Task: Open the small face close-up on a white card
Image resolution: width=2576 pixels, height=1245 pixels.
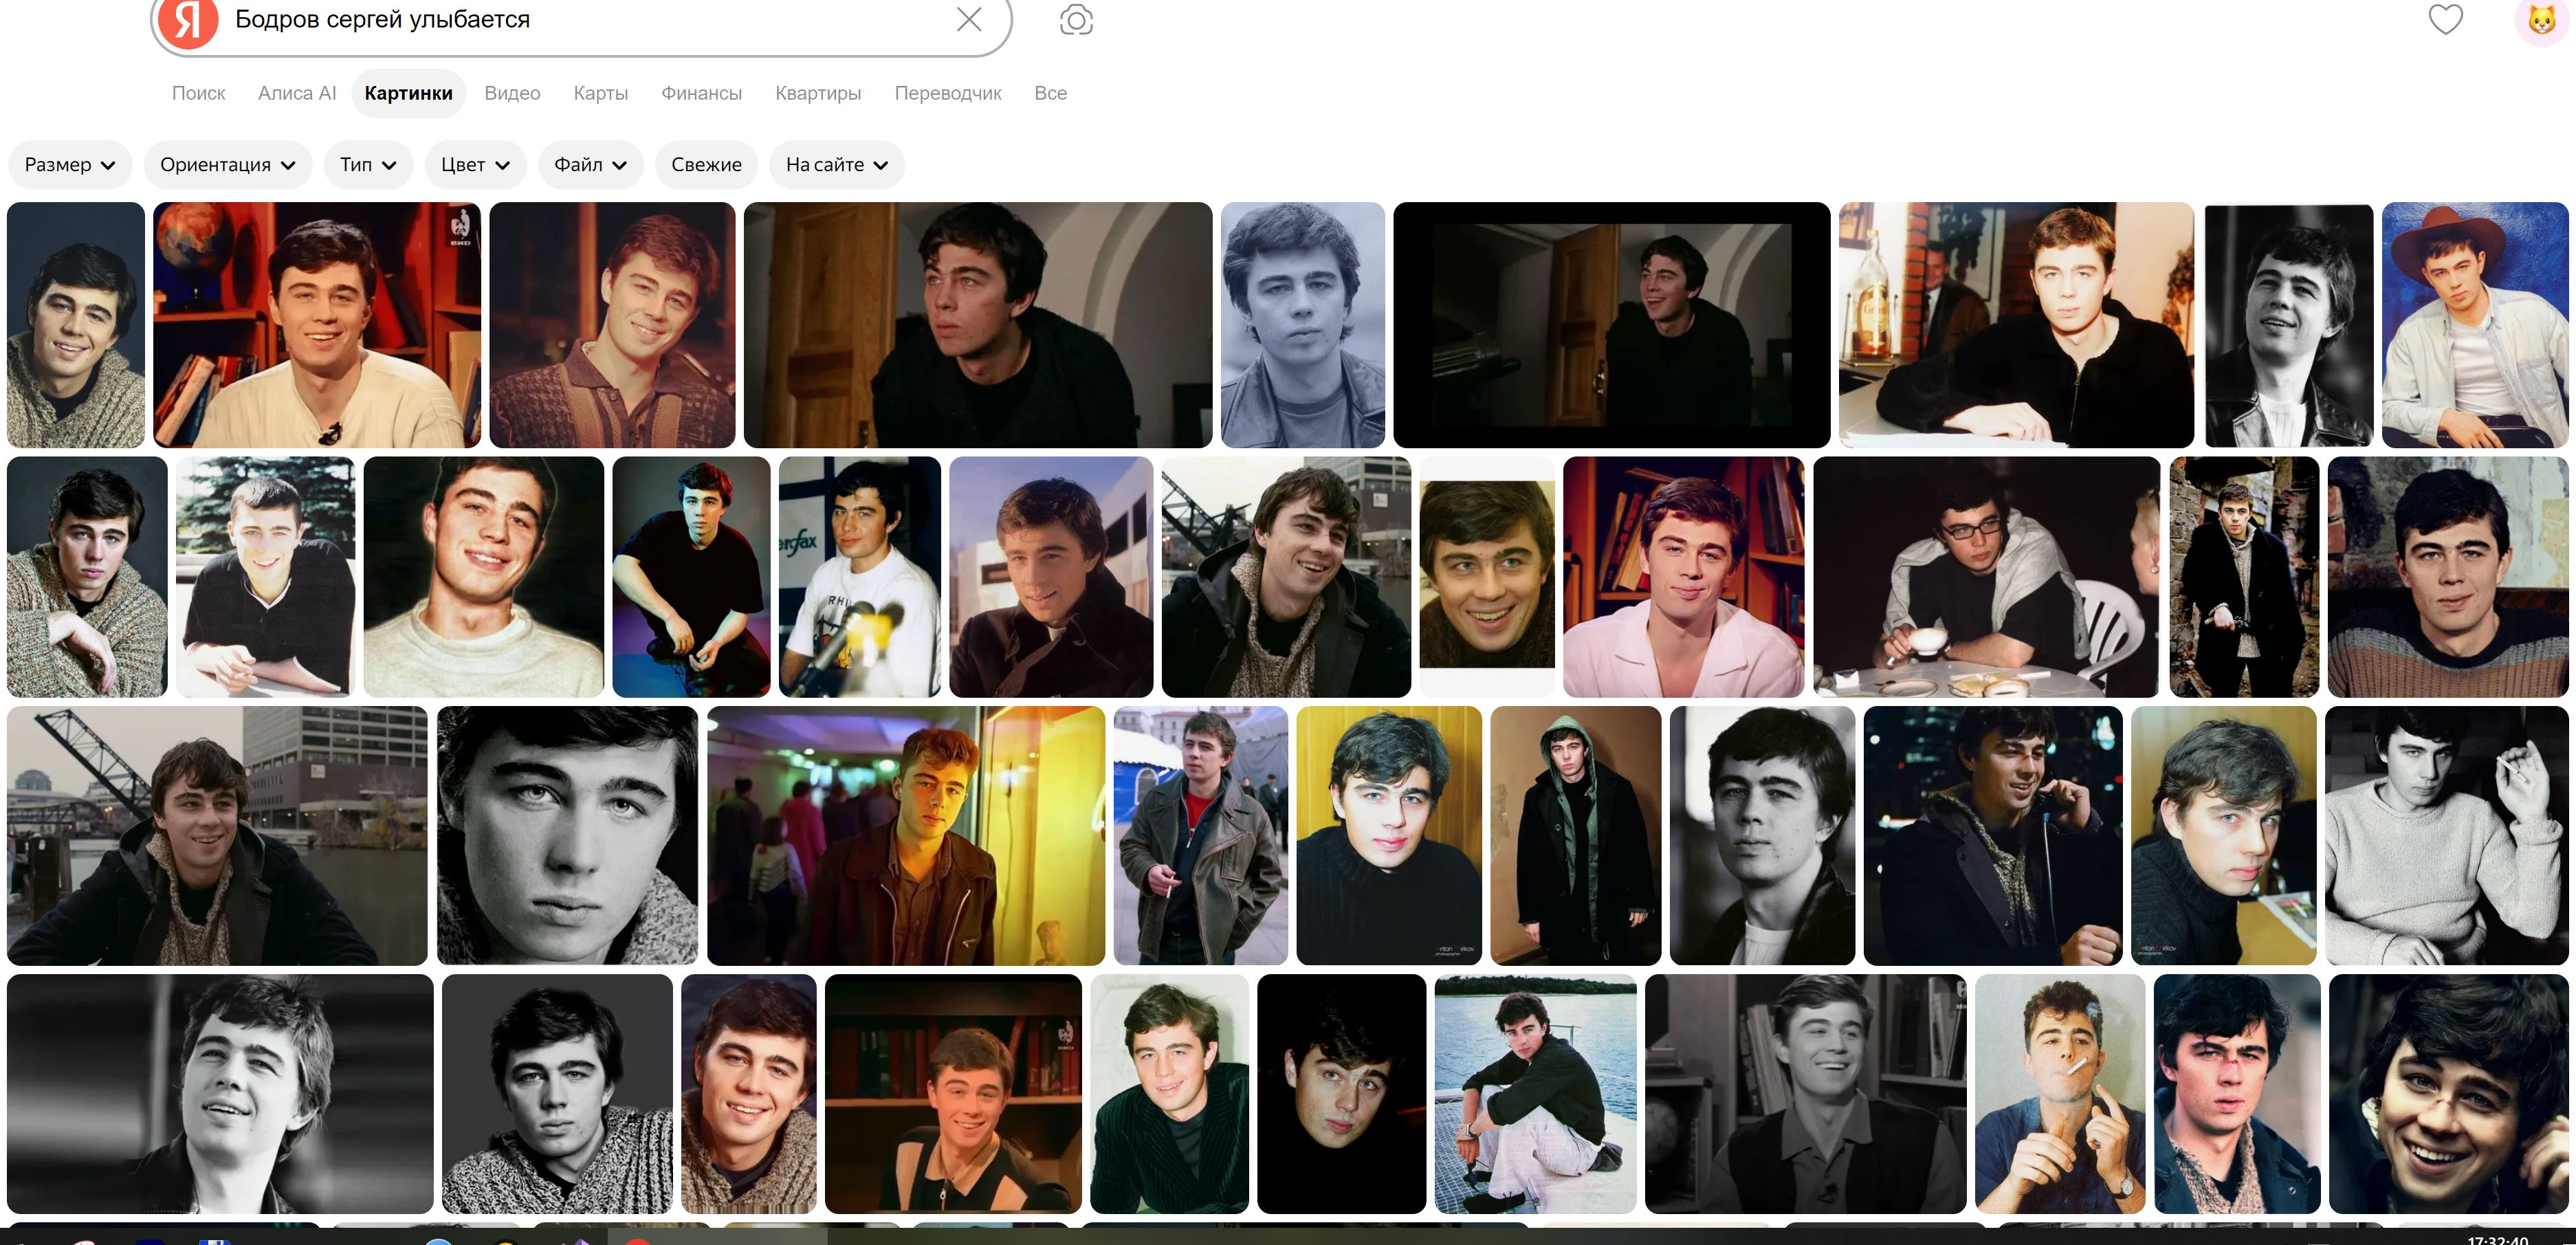Action: click(1487, 577)
